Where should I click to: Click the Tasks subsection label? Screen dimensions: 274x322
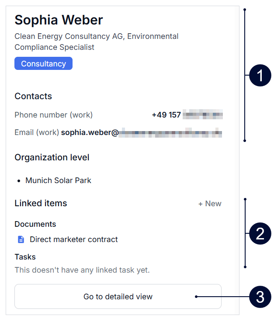coord(25,257)
